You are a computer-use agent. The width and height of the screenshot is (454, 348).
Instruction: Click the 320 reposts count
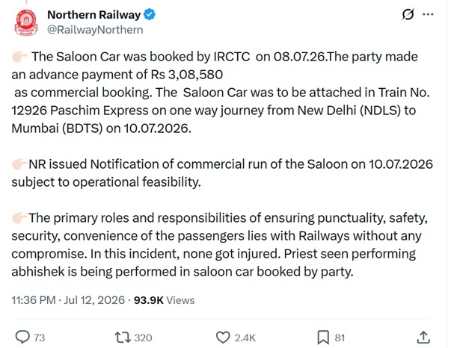(x=143, y=338)
